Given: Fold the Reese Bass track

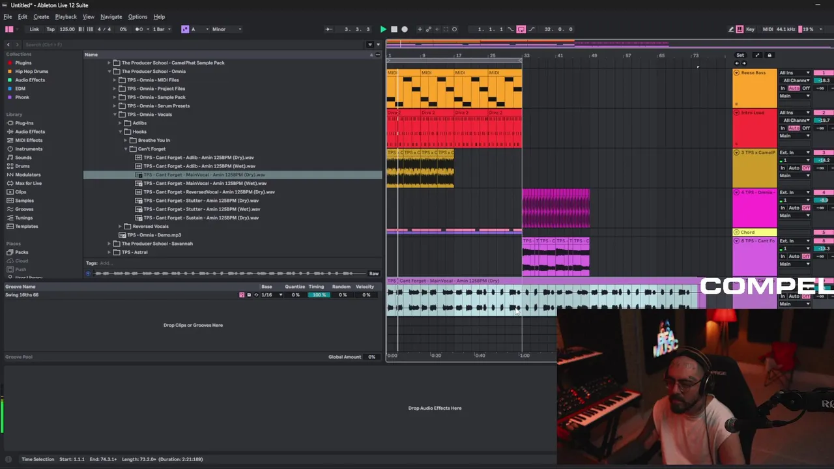Looking at the screenshot, I should point(736,73).
